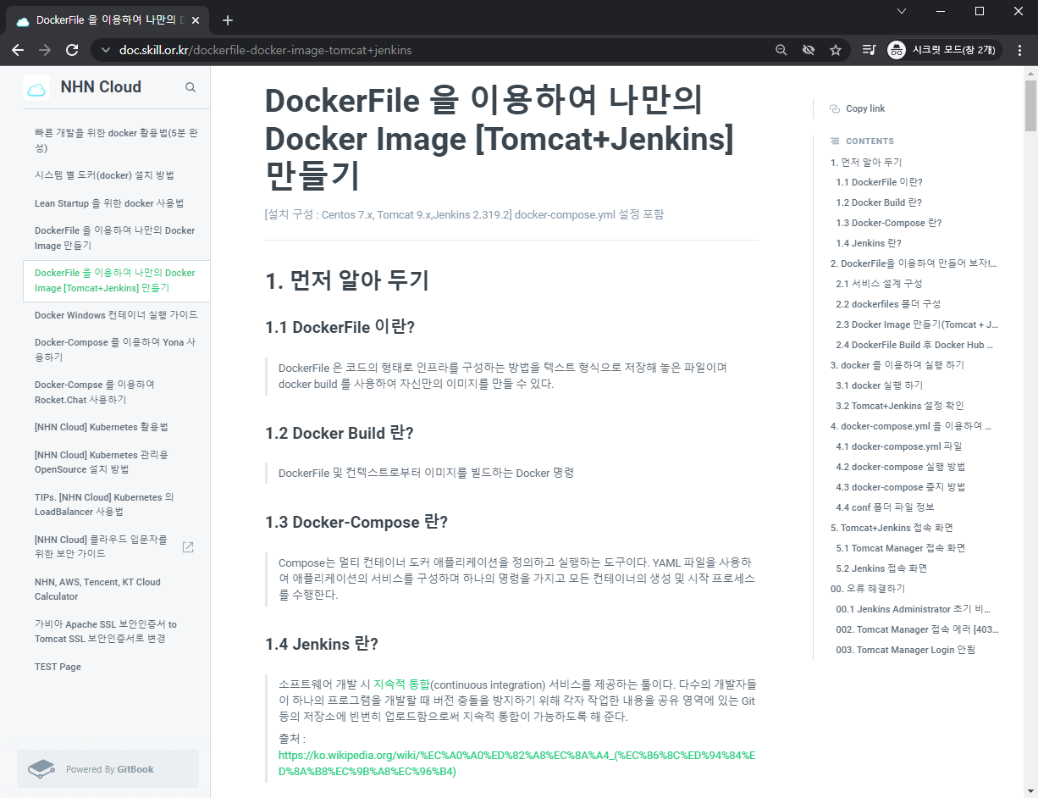Click the browser back arrow
Image resolution: width=1038 pixels, height=798 pixels.
click(x=18, y=50)
